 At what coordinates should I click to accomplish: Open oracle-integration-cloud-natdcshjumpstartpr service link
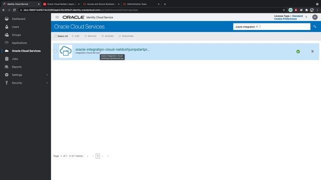tap(112, 49)
